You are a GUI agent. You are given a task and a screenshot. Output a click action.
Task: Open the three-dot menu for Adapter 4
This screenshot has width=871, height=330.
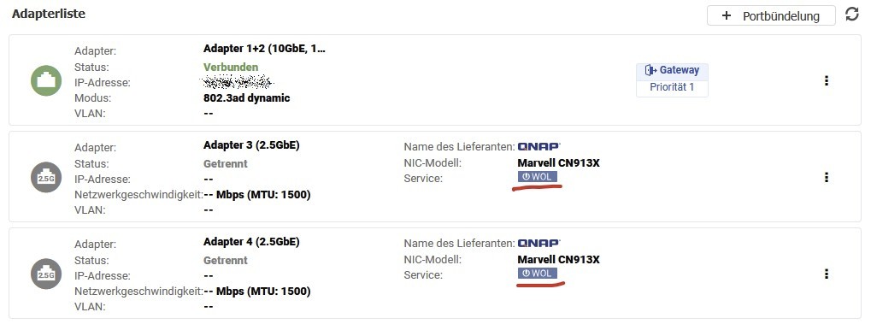[x=827, y=274]
